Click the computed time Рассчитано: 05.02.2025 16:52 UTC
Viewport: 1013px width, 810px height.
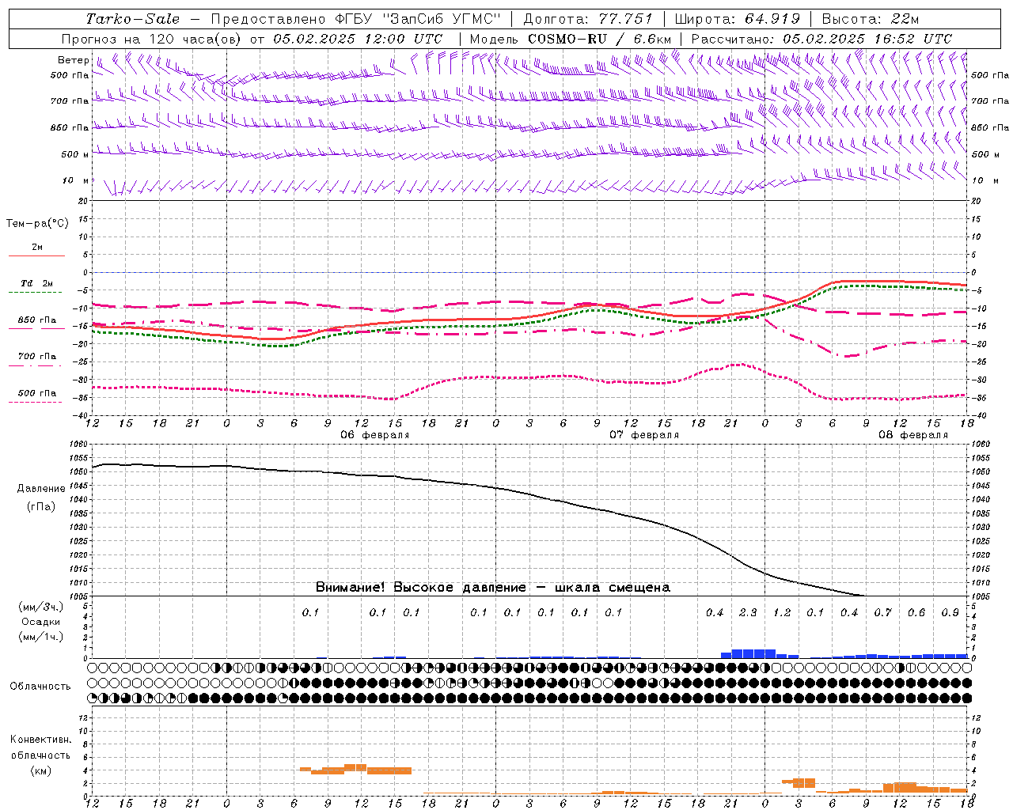pyautogui.click(x=821, y=39)
